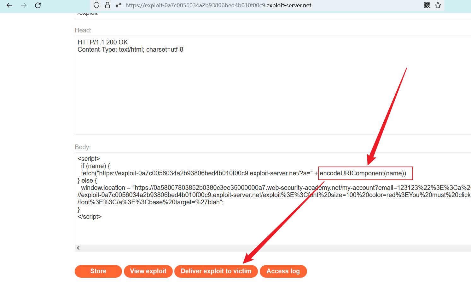Bookmark this page with the star

pos(438,5)
